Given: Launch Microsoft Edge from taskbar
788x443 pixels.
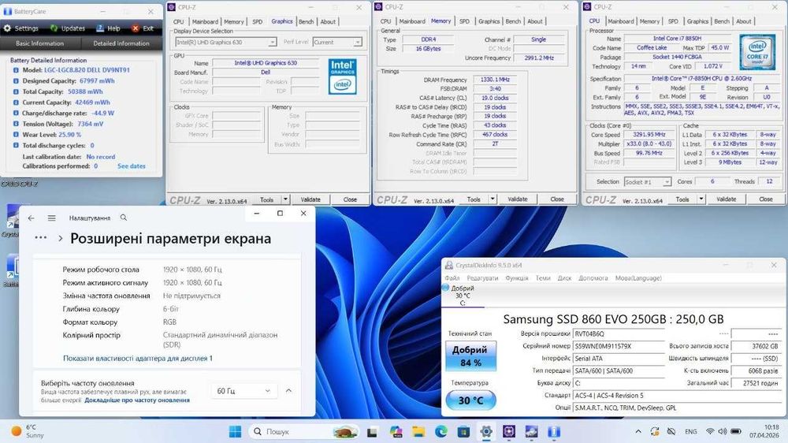Looking at the screenshot, I should [440, 431].
